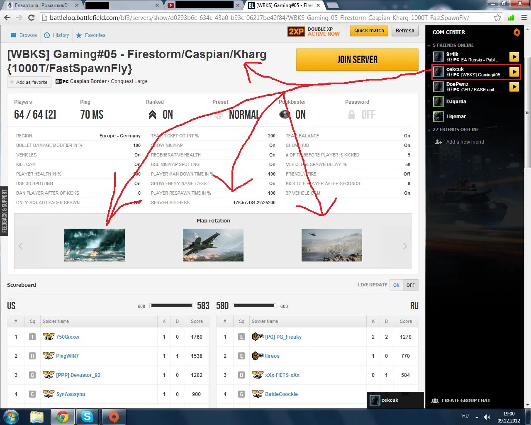Open 750Gixxer soldier profile
The image size is (531, 425).
[x=68, y=337]
